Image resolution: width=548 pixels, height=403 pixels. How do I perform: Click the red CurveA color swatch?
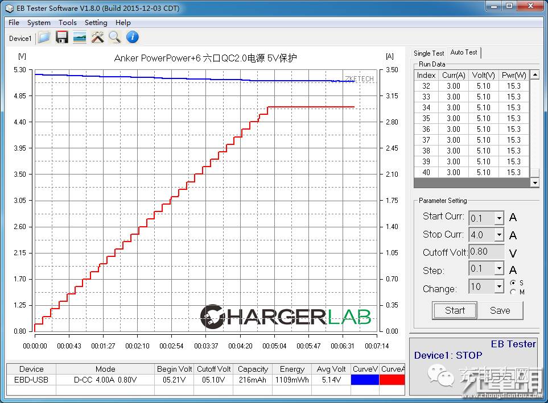(392, 380)
